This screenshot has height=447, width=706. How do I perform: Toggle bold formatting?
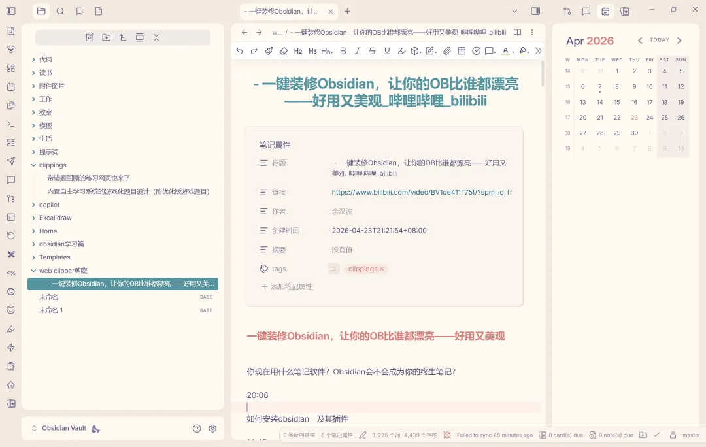click(x=343, y=51)
